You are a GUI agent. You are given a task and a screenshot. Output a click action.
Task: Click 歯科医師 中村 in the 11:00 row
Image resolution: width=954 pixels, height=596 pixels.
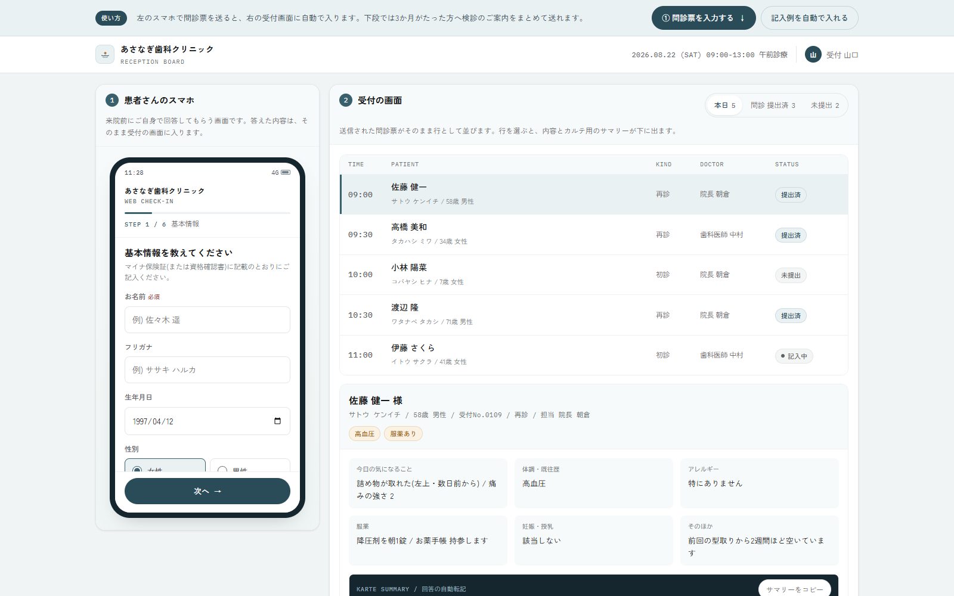721,355
